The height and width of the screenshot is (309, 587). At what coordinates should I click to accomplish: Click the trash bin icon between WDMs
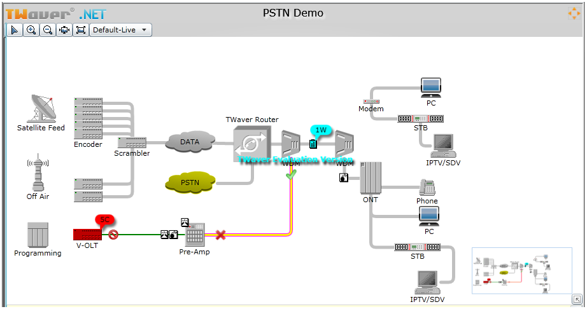click(313, 144)
